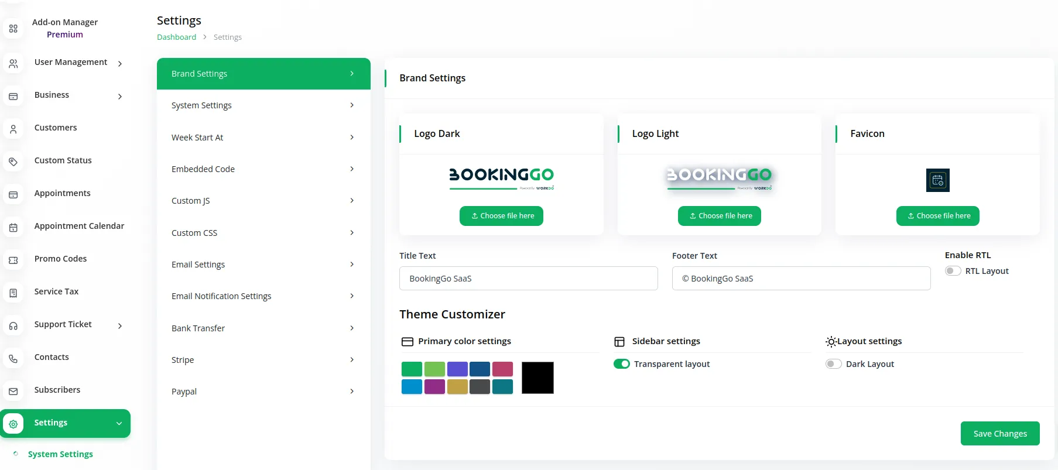Click the Customers person icon
The image size is (1058, 470).
(x=13, y=129)
